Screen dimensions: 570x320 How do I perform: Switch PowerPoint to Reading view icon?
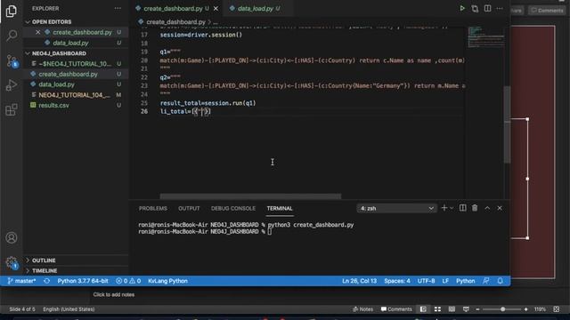coord(452,309)
